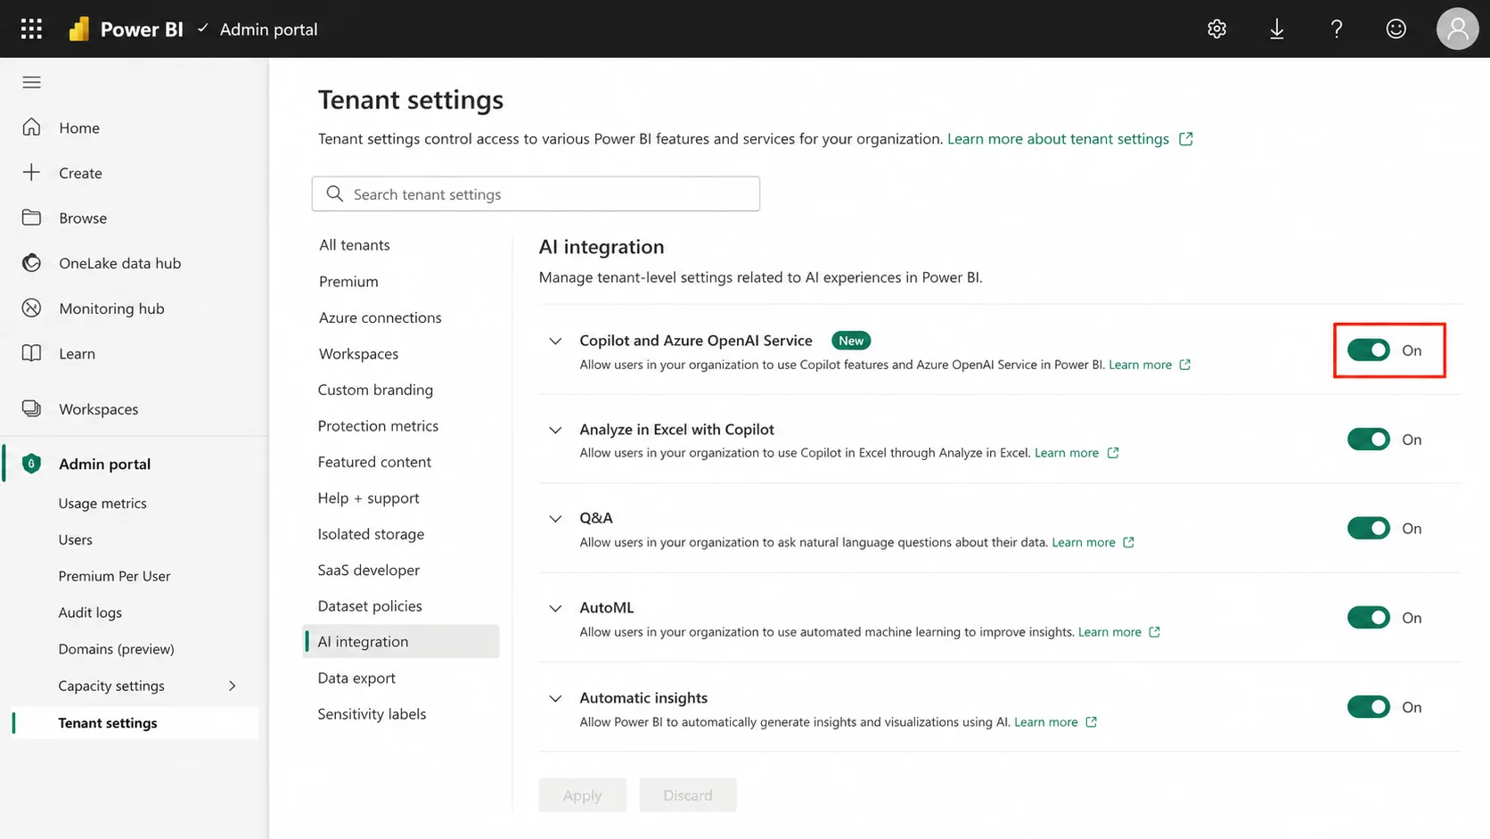This screenshot has width=1490, height=839.
Task: Click the Create plus icon
Action: point(31,172)
